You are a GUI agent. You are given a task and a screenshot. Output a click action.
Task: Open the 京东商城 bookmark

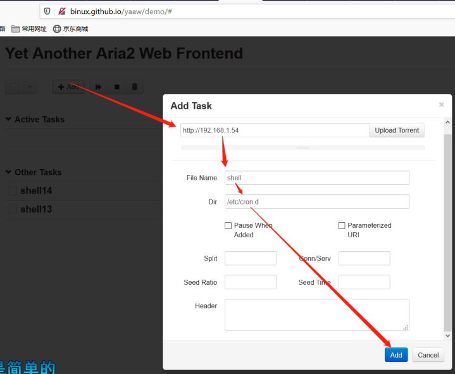click(x=70, y=28)
